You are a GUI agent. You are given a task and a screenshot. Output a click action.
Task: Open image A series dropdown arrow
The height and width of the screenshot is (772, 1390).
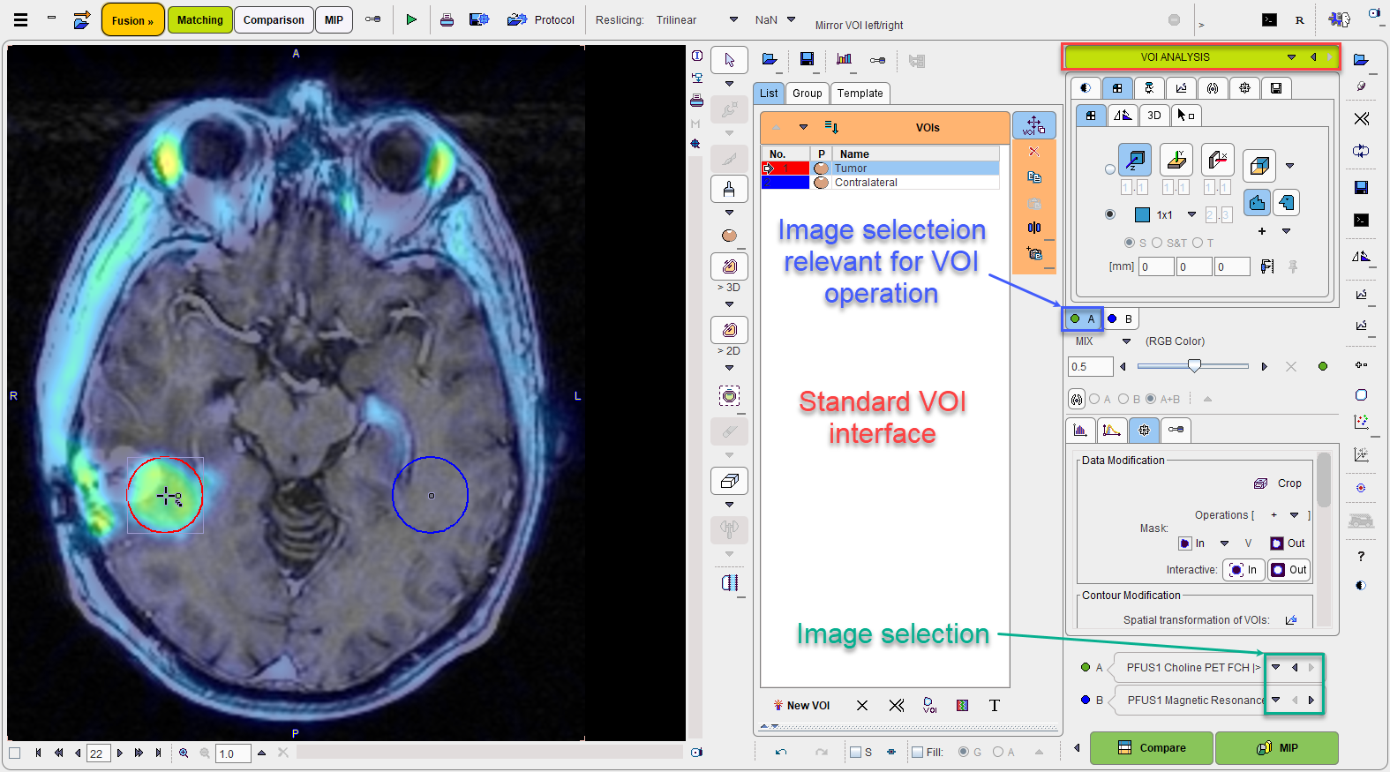coord(1276,668)
